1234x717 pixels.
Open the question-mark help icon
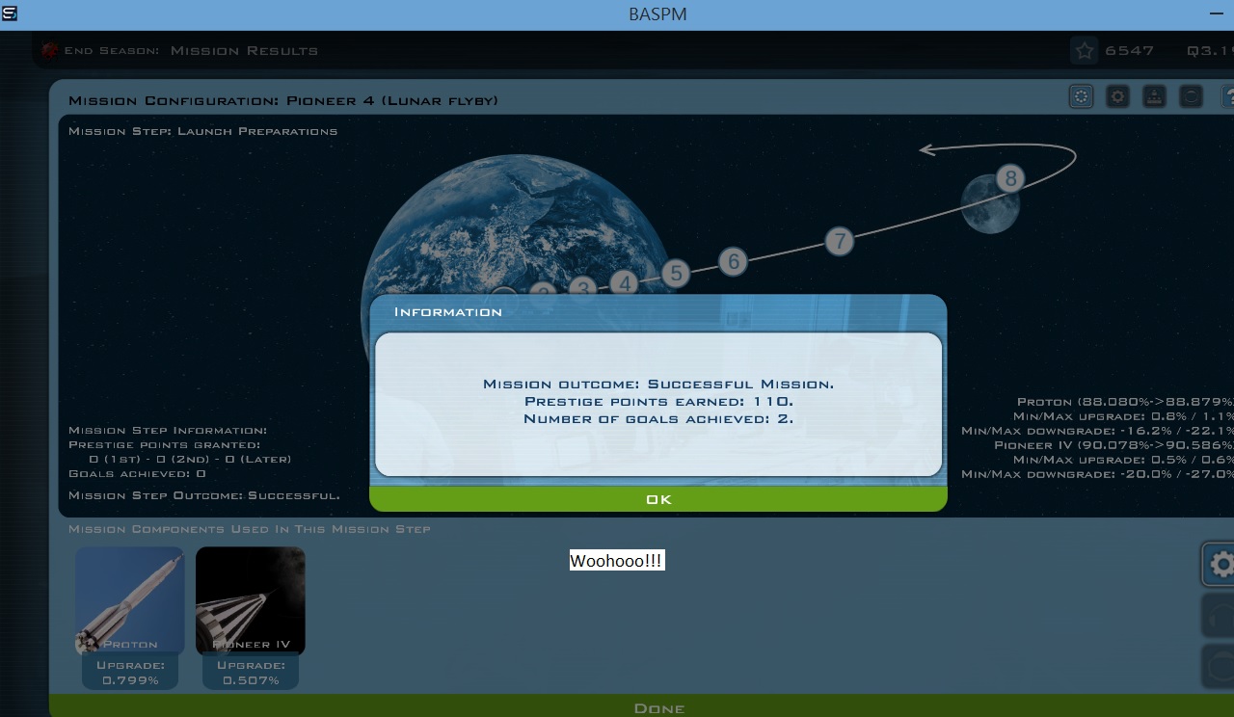(1227, 96)
